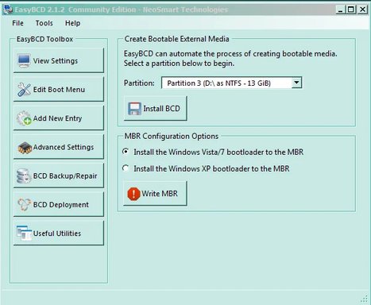Open the Tools menu
The height and width of the screenshot is (305, 371).
click(x=44, y=23)
